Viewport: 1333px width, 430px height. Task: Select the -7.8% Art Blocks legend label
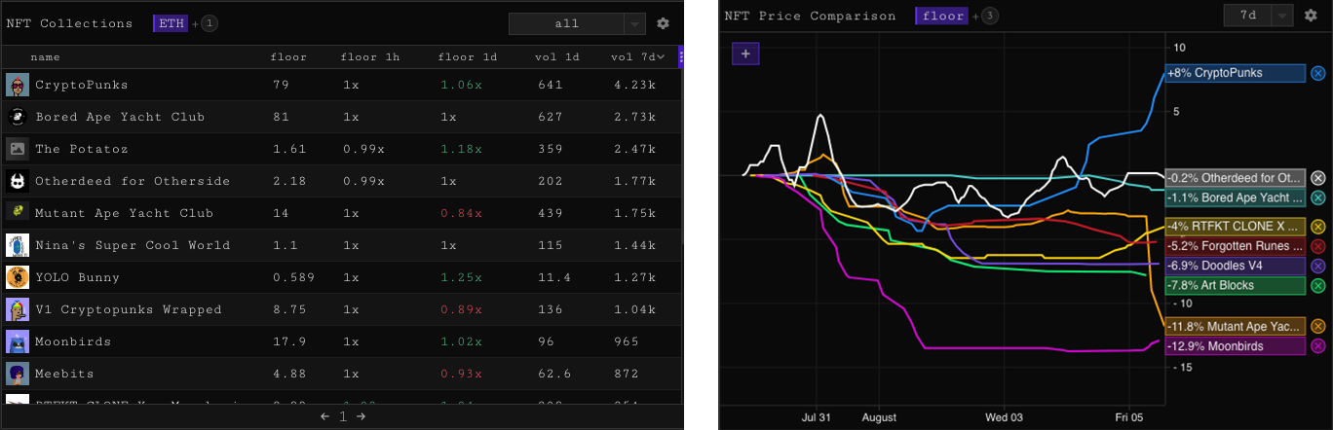point(1235,285)
